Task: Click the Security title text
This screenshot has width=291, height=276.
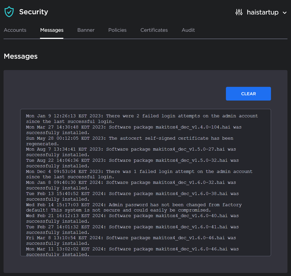Action: pos(33,12)
